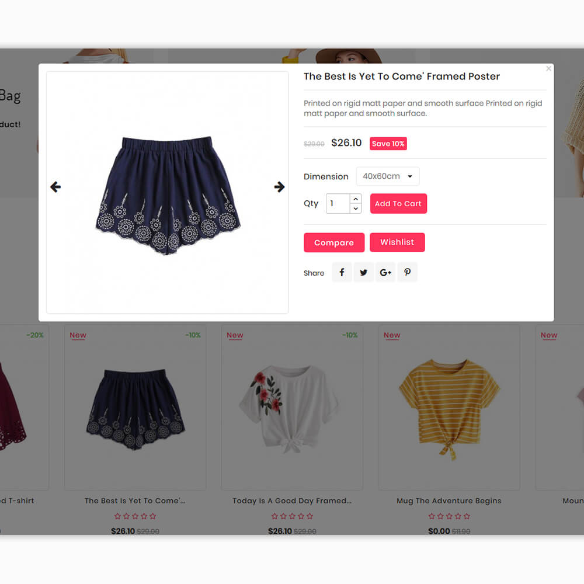Image resolution: width=584 pixels, height=584 pixels.
Task: Open the white floral t-shirt product thumbnail
Action: 289,409
